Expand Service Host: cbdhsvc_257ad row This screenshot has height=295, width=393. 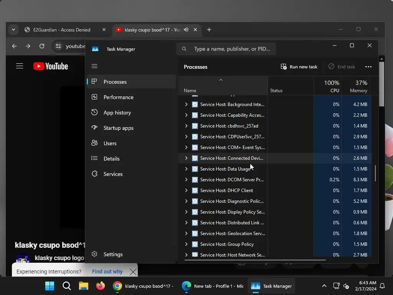pos(186,126)
